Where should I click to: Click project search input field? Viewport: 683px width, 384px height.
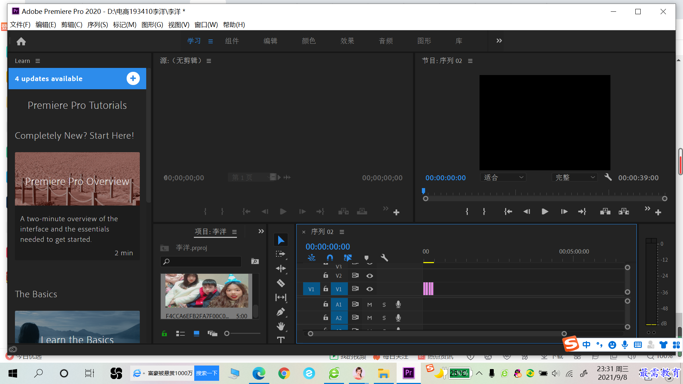tap(201, 261)
